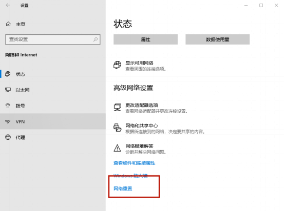Click the 以太网 monitor icon
284x211 pixels.
(8, 90)
